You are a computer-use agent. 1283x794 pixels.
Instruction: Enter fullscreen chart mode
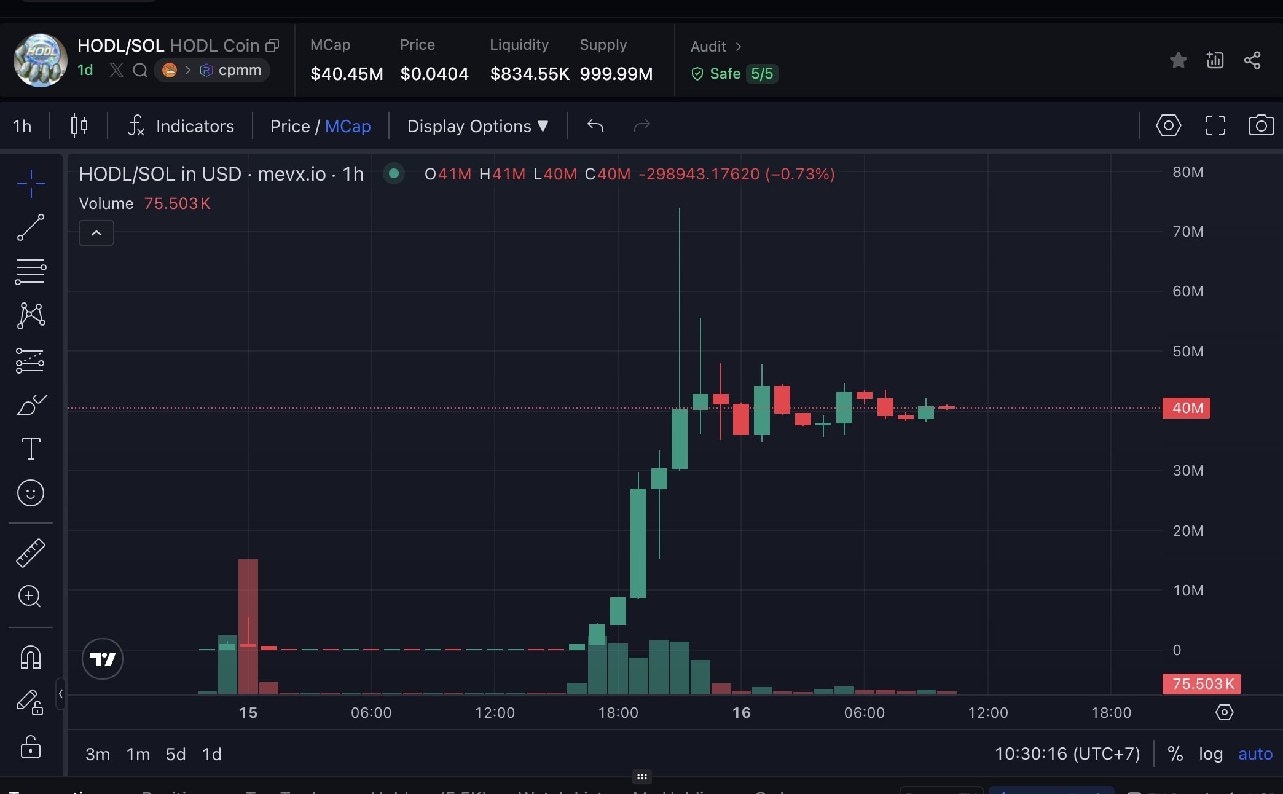click(1215, 125)
